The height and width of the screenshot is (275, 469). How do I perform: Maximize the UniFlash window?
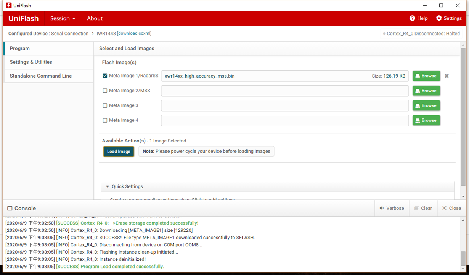tap(441, 5)
